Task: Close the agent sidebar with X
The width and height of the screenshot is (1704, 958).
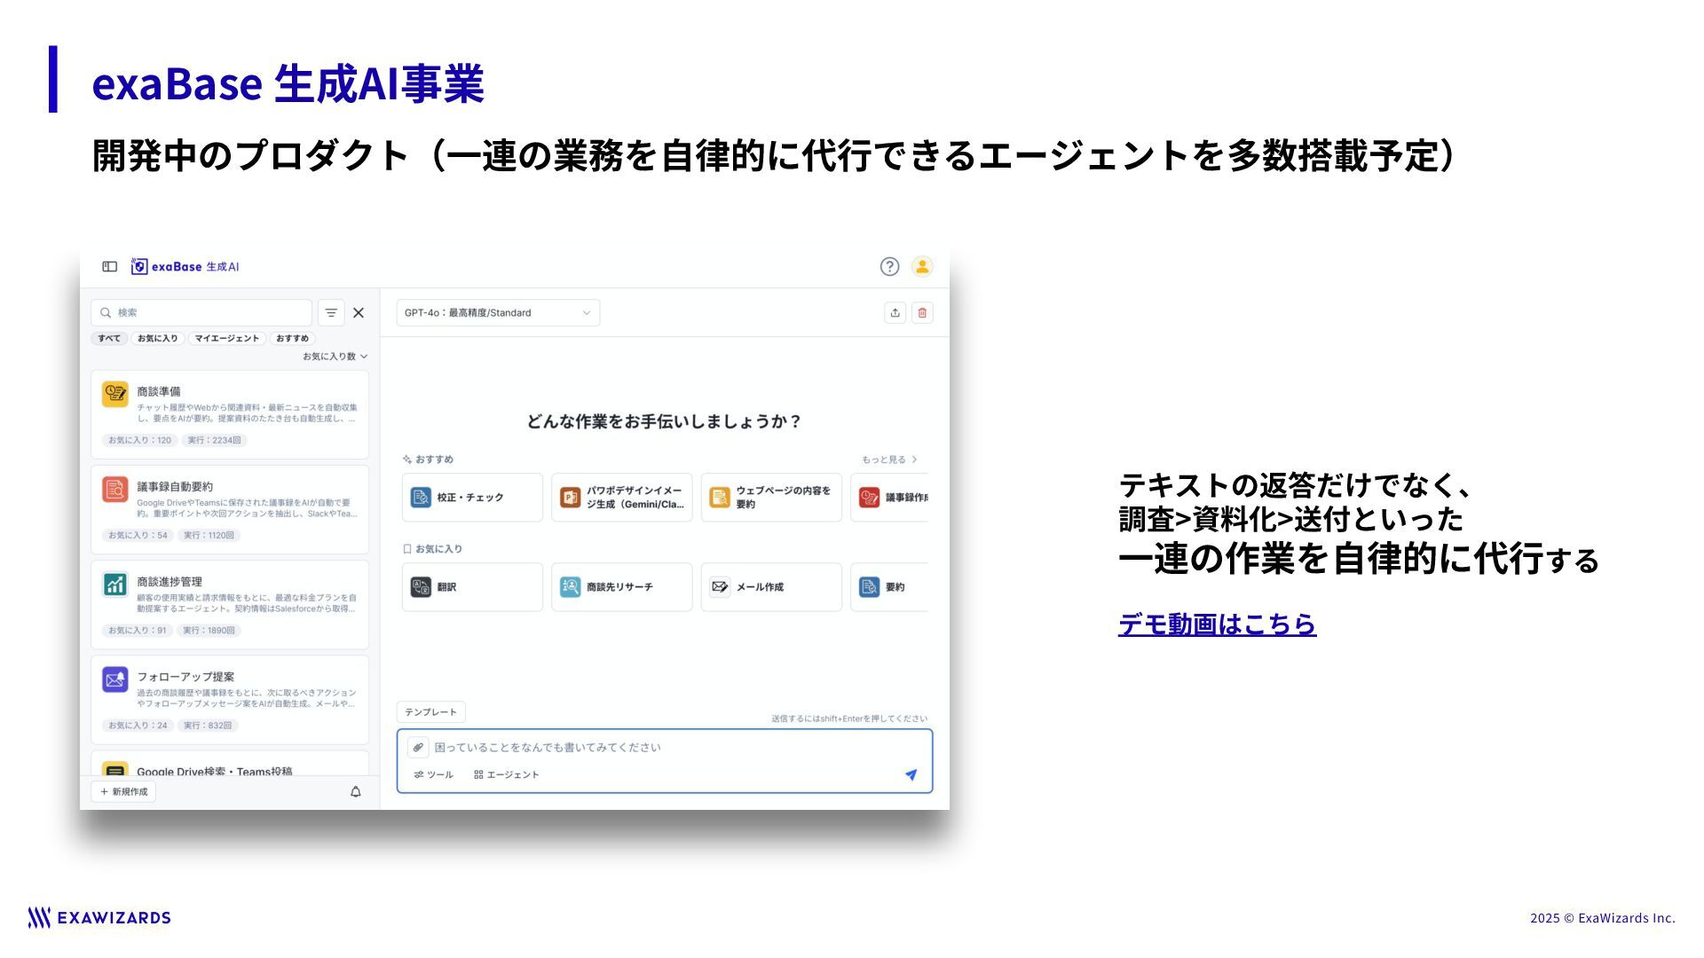Action: [359, 312]
